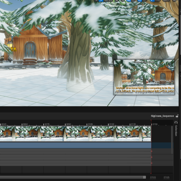Click the lock icon beside RigCrane_Sequence
This screenshot has height=181, width=181.
coord(177,116)
